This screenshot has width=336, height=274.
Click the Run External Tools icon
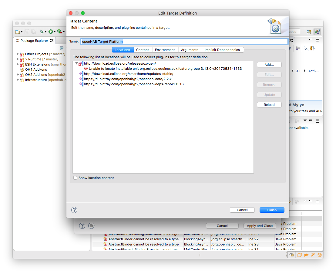59,32
